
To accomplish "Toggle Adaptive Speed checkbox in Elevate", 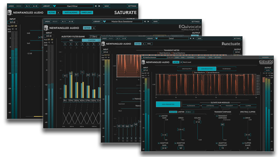I will click(x=175, y=143).
